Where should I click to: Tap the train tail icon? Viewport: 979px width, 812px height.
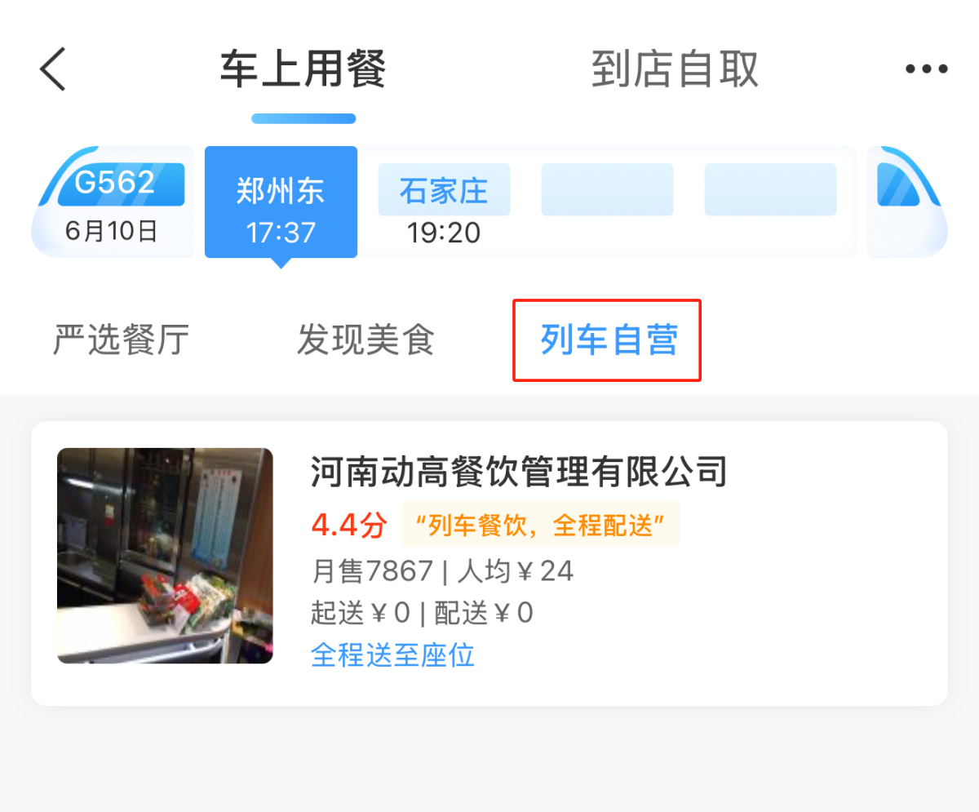click(x=907, y=202)
